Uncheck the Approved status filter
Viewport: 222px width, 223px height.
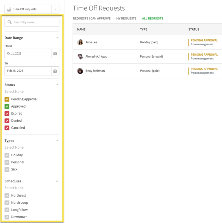tap(7, 106)
